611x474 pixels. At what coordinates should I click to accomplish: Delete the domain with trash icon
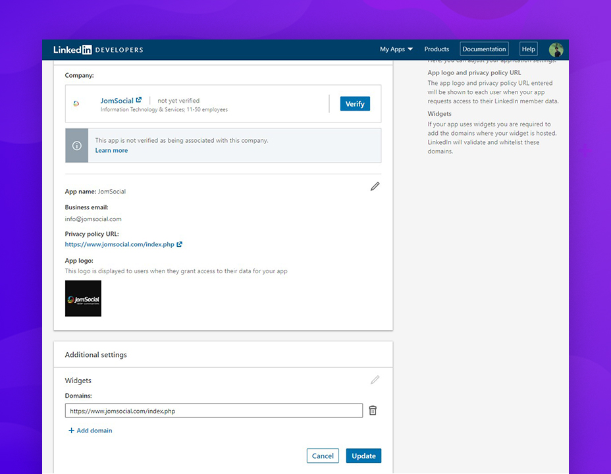coord(373,411)
